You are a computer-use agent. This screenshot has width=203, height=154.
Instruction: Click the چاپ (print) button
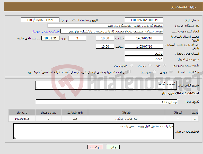(x=113, y=147)
